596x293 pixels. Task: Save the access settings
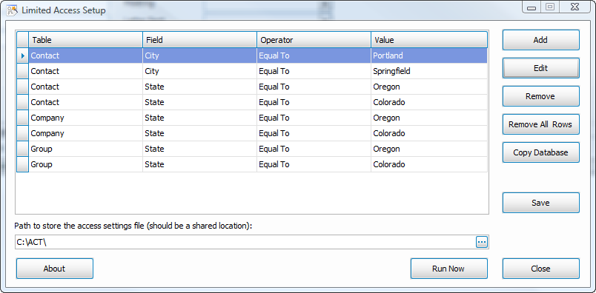tap(540, 203)
